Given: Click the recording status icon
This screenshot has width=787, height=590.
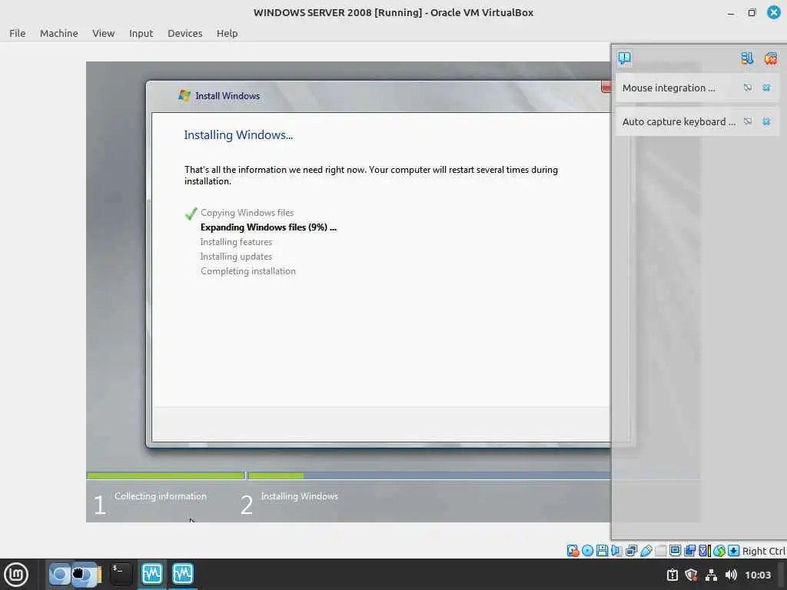Looking at the screenshot, I should point(689,551).
